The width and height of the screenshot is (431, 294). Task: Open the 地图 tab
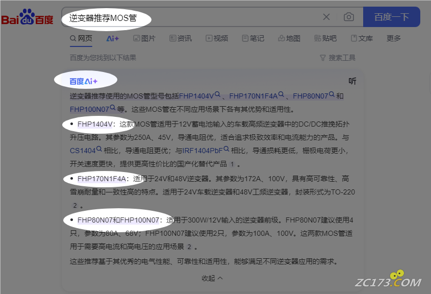tap(289, 38)
